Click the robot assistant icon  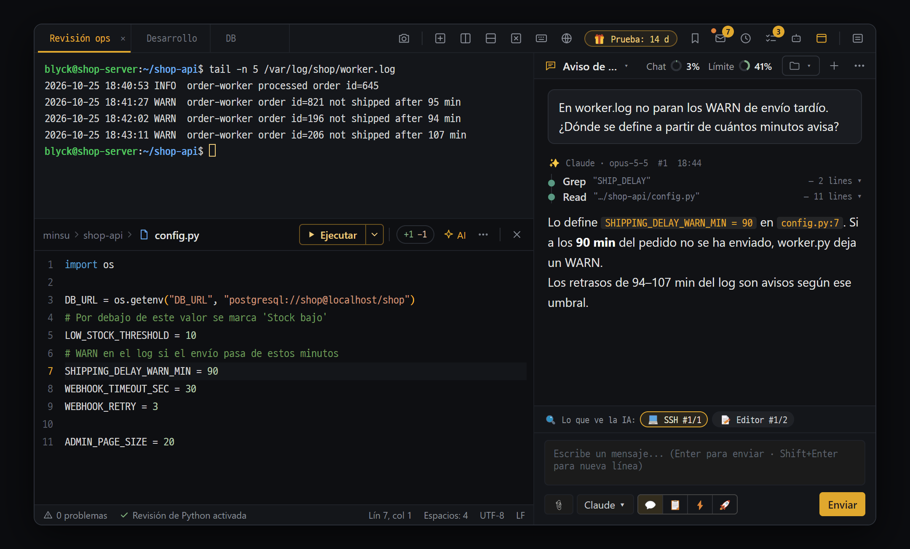(796, 38)
